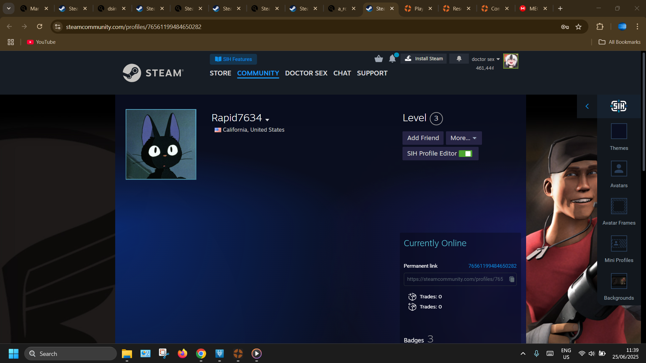Image resolution: width=646 pixels, height=363 pixels.
Task: Open Themes in SIH panel
Action: pyautogui.click(x=619, y=137)
